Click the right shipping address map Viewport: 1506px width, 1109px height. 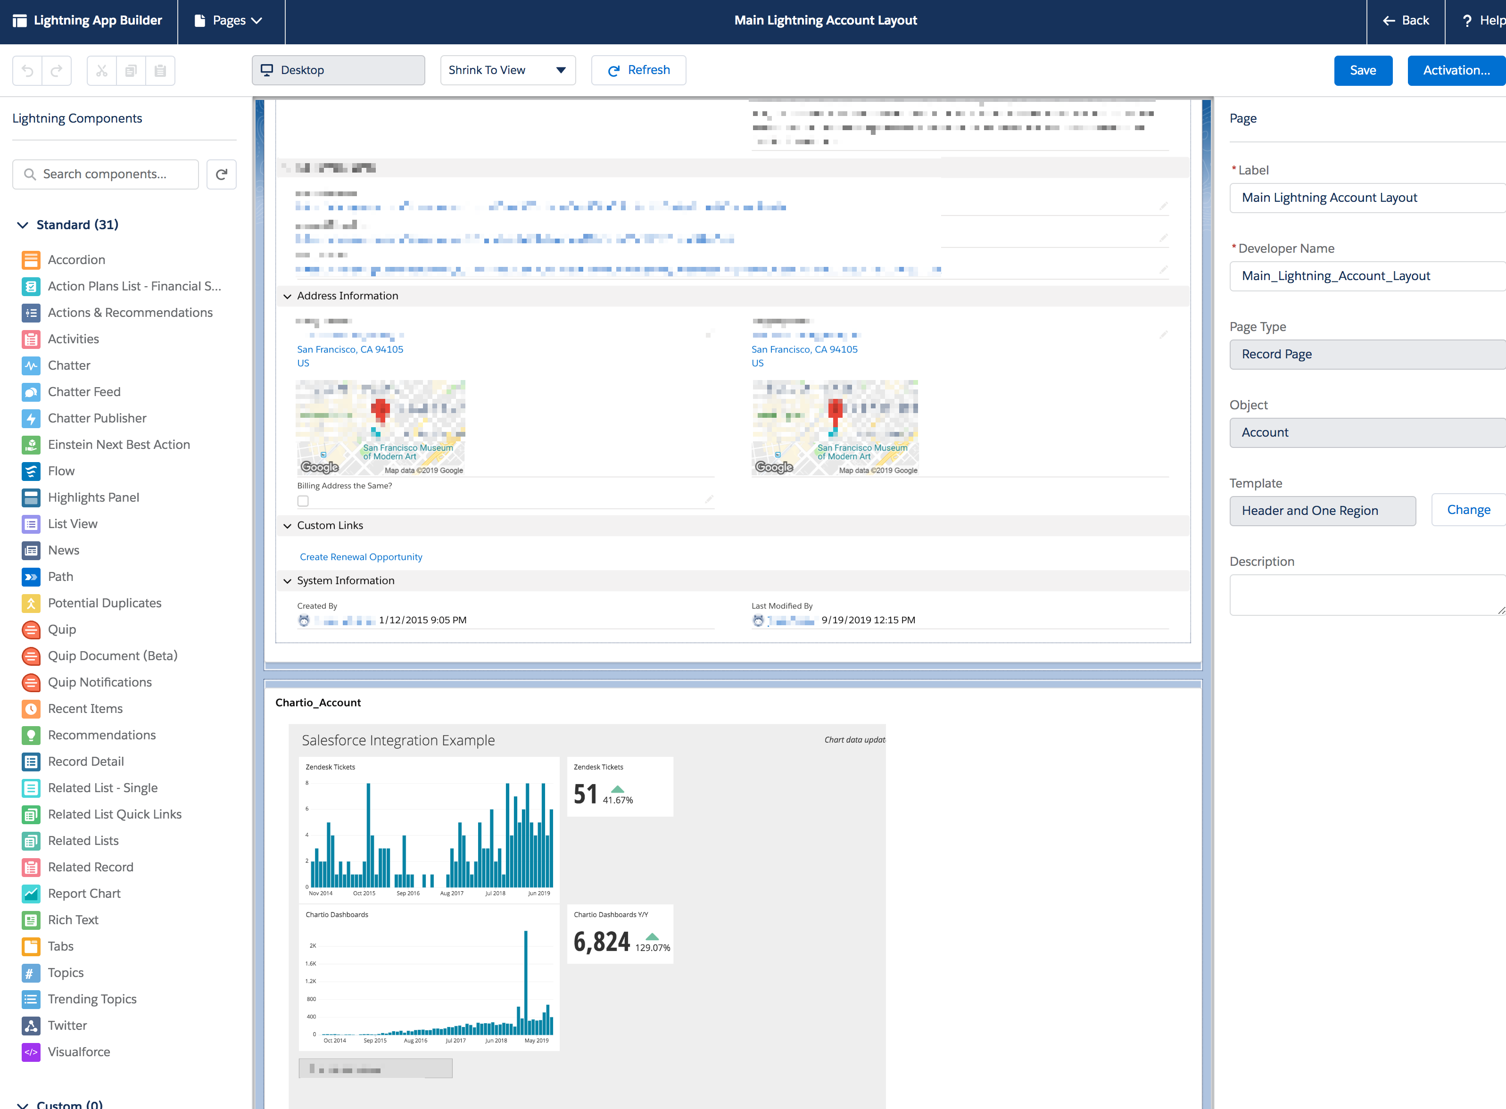[x=835, y=428]
